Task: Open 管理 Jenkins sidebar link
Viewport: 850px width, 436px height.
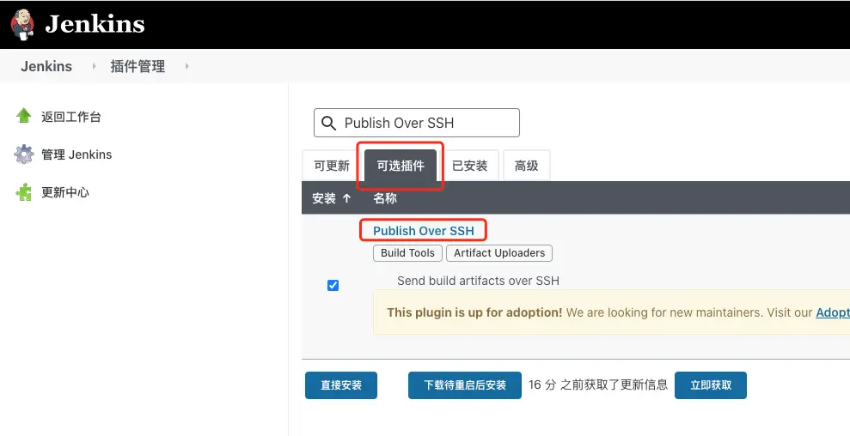Action: click(x=76, y=154)
